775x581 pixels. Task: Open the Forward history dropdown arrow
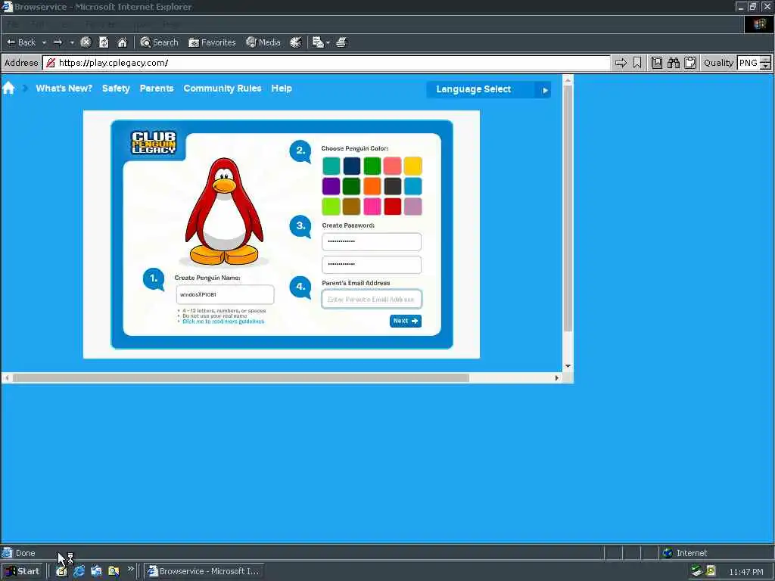click(72, 43)
